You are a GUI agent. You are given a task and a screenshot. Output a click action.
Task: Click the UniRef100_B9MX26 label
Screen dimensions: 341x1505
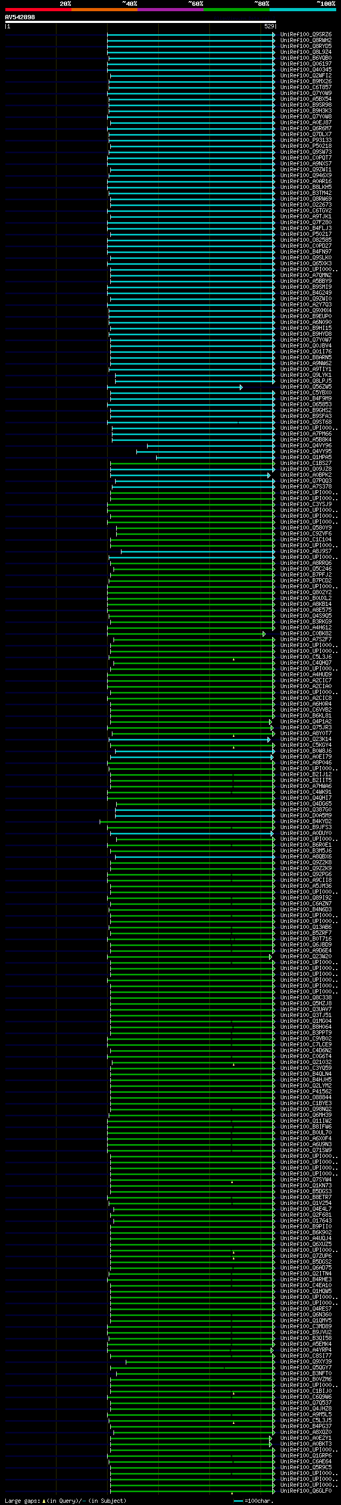(305, 81)
